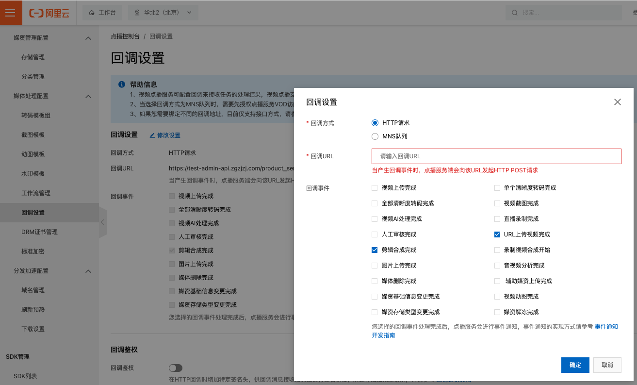Close the 回调设置 dialog

coord(617,102)
